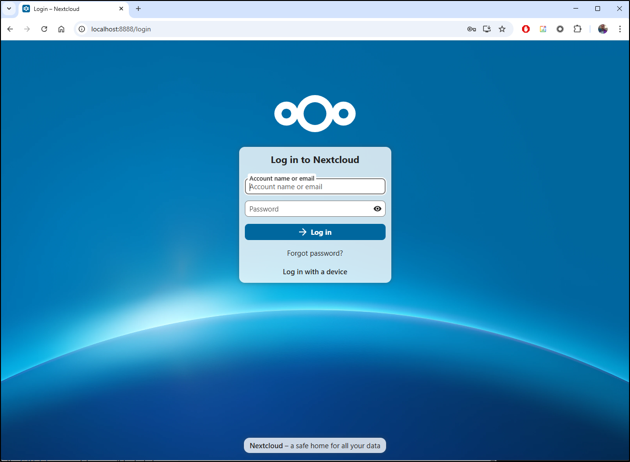The image size is (630, 462).
Task: Click the Account name or email field
Action: [x=315, y=186]
